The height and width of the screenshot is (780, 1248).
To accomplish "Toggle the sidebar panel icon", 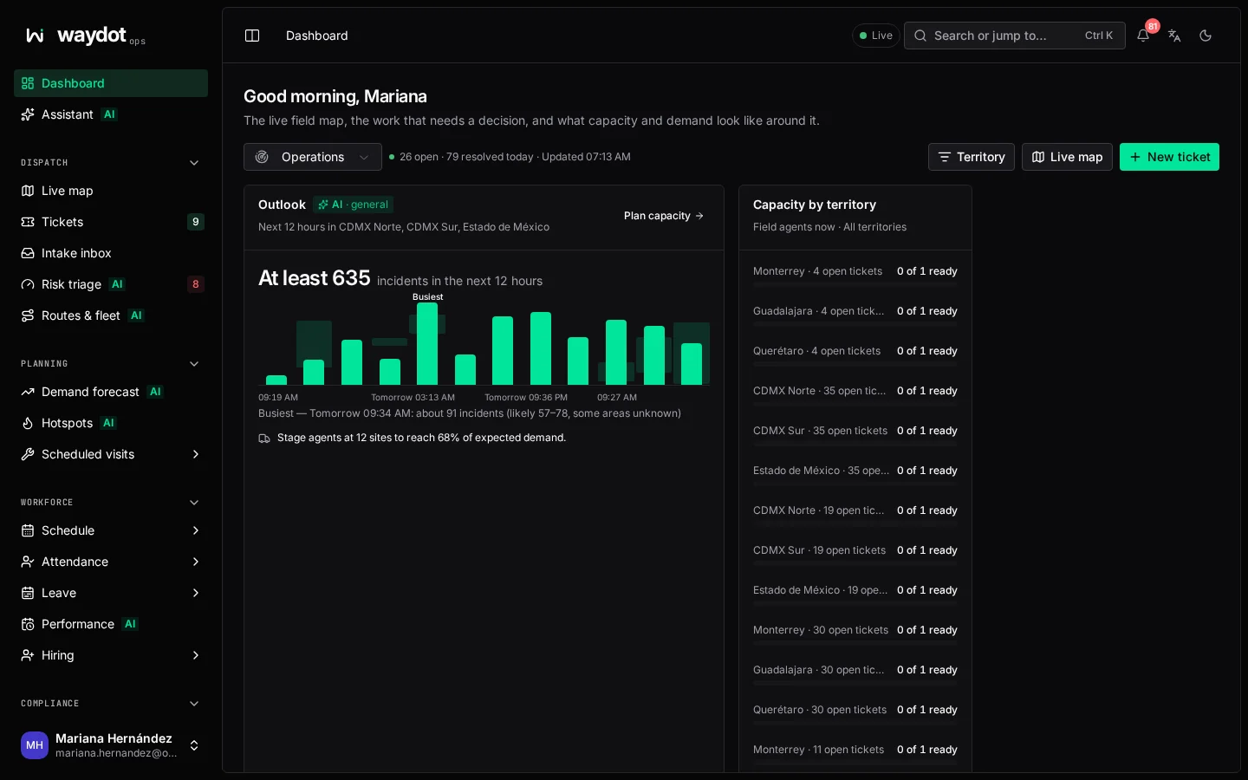I will coord(252,36).
